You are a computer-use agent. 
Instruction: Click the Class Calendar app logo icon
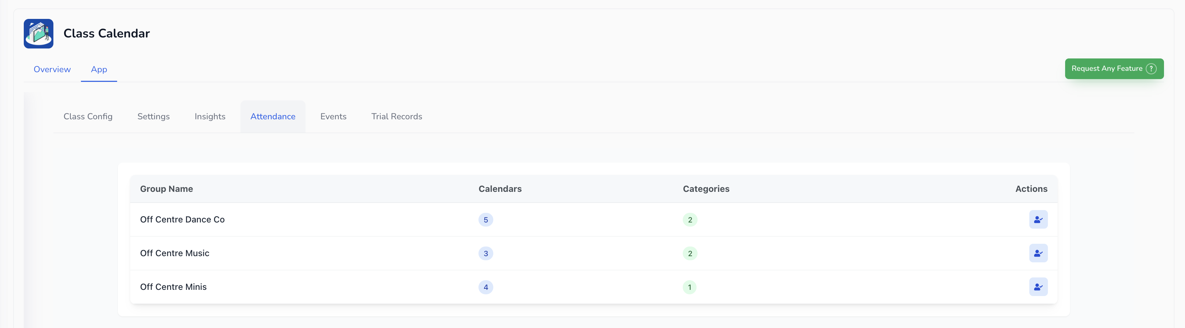click(39, 34)
